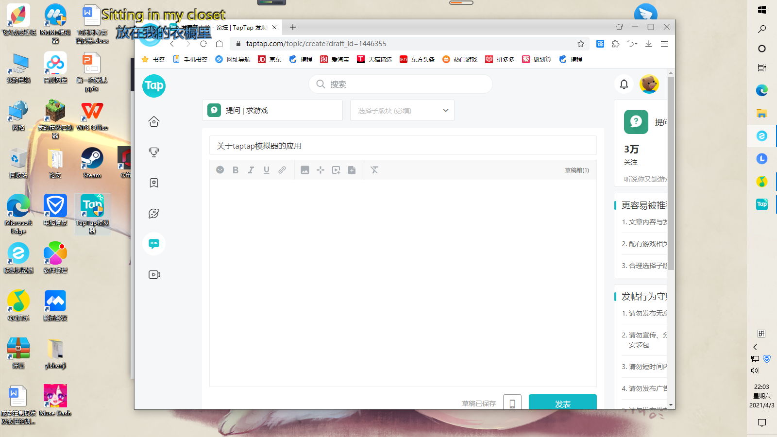
Task: Open the browser downloads icon
Action: (x=649, y=44)
